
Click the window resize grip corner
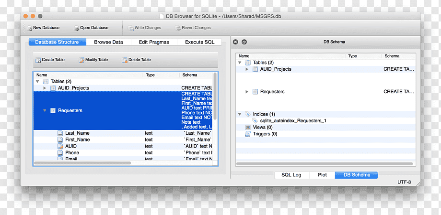click(x=418, y=183)
